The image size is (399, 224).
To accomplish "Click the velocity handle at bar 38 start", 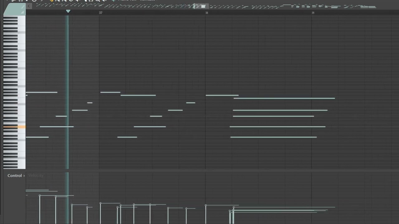I will [205, 205].
